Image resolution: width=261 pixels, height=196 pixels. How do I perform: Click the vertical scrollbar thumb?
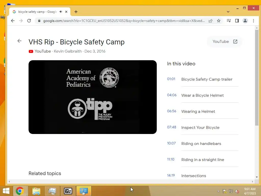[257, 78]
